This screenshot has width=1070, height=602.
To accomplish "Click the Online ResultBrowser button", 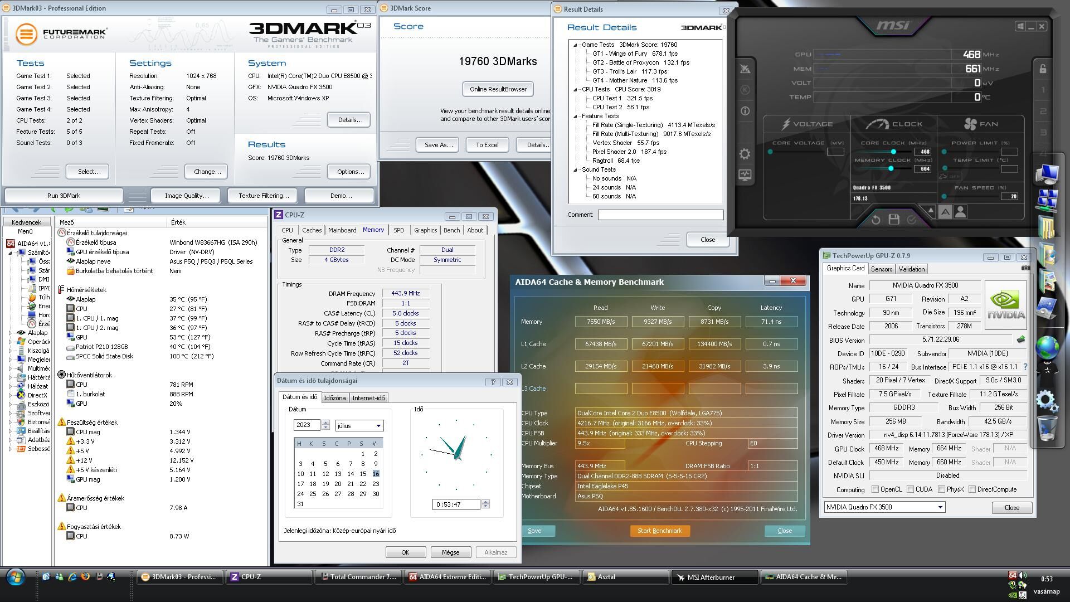I will click(498, 89).
